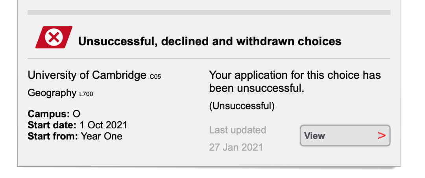Click the 1 Oct 2021 date value
425x178 pixels.
pos(103,125)
